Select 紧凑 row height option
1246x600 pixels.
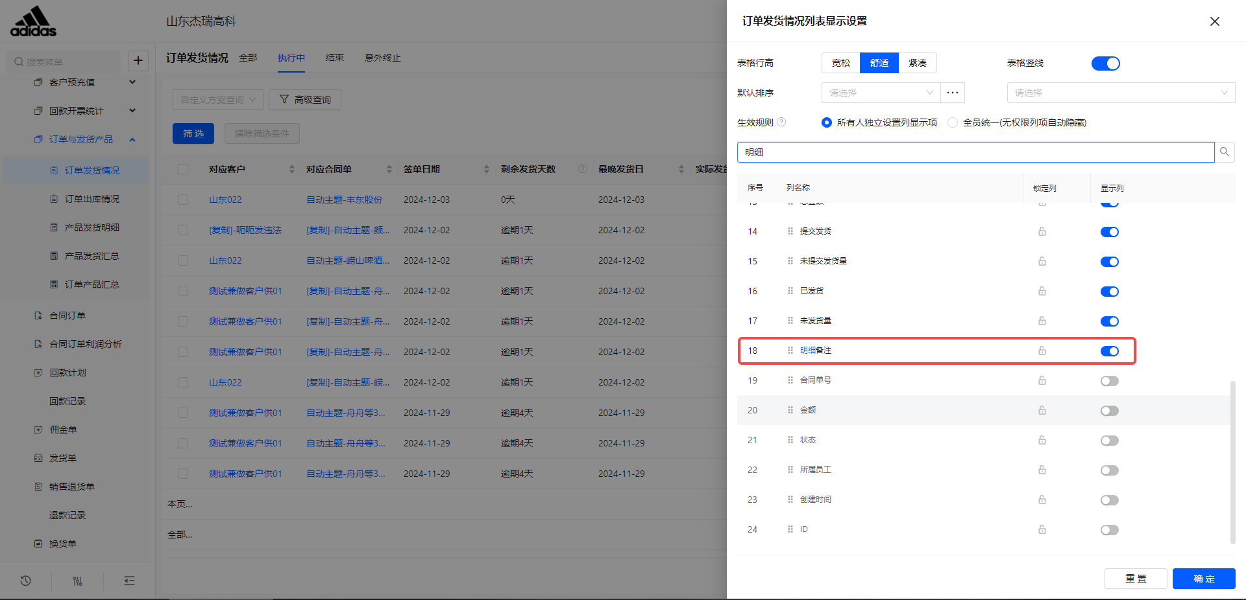tap(918, 63)
